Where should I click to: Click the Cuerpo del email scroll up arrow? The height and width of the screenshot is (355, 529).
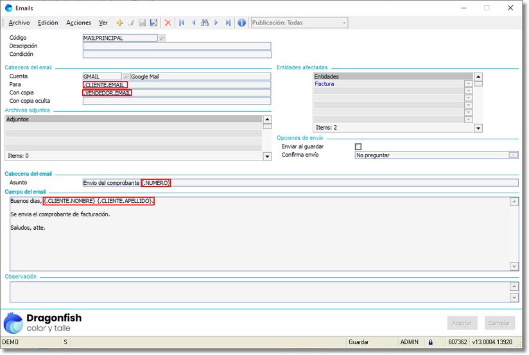point(514,202)
